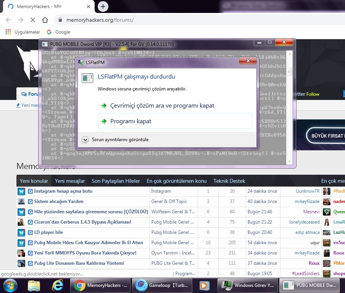Image resolution: width=345 pixels, height=293 pixels.
Task: Go to the Chrome home page icon
Action: [45, 20]
